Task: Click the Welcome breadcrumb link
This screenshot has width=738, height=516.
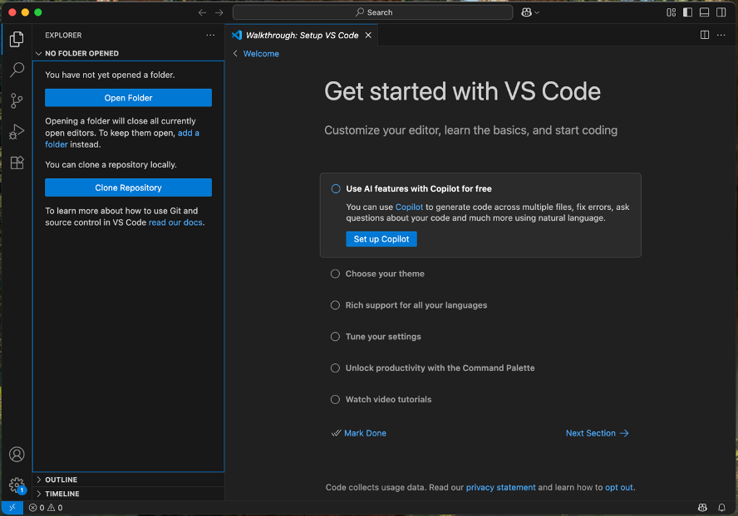Action: click(261, 54)
